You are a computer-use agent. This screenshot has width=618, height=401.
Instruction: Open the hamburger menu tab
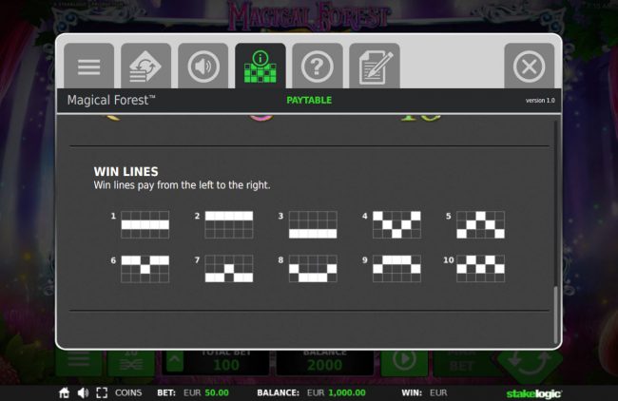click(x=89, y=66)
